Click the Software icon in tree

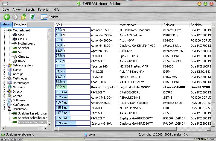pos(10,100)
